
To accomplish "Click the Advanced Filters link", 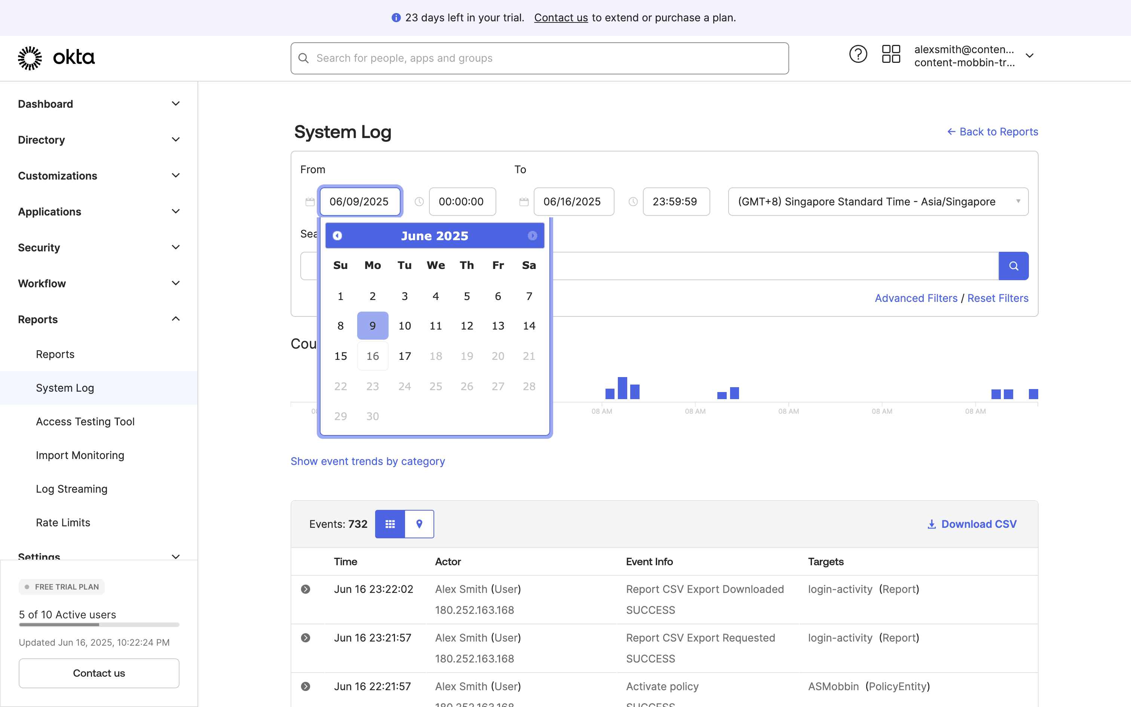I will click(x=916, y=299).
